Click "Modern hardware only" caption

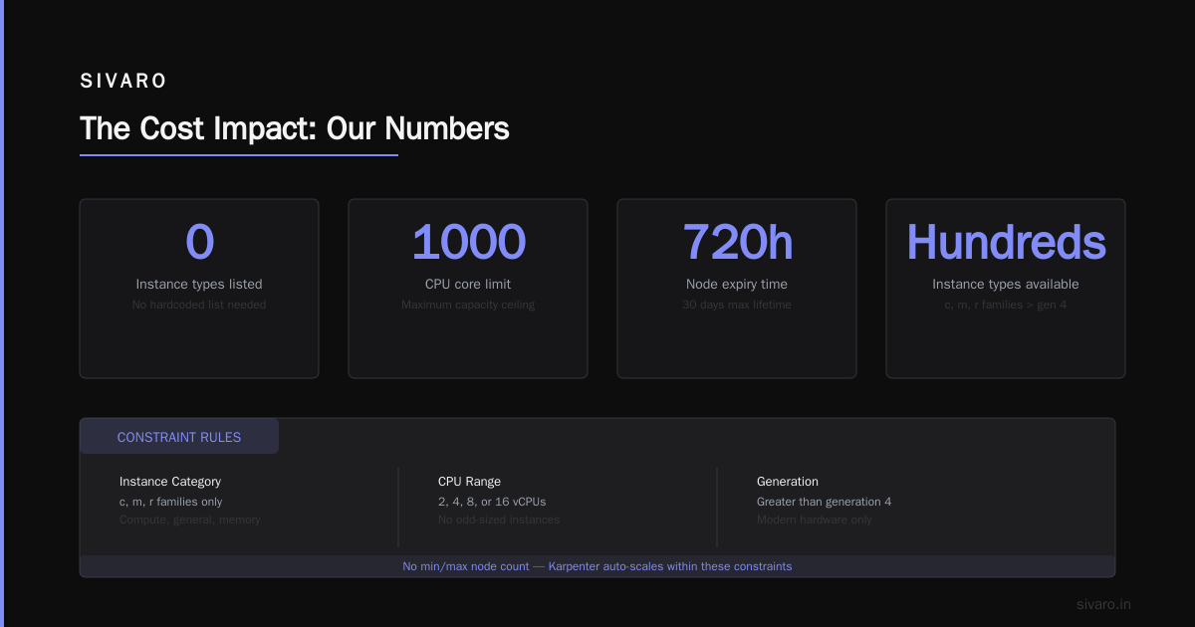pyautogui.click(x=815, y=520)
